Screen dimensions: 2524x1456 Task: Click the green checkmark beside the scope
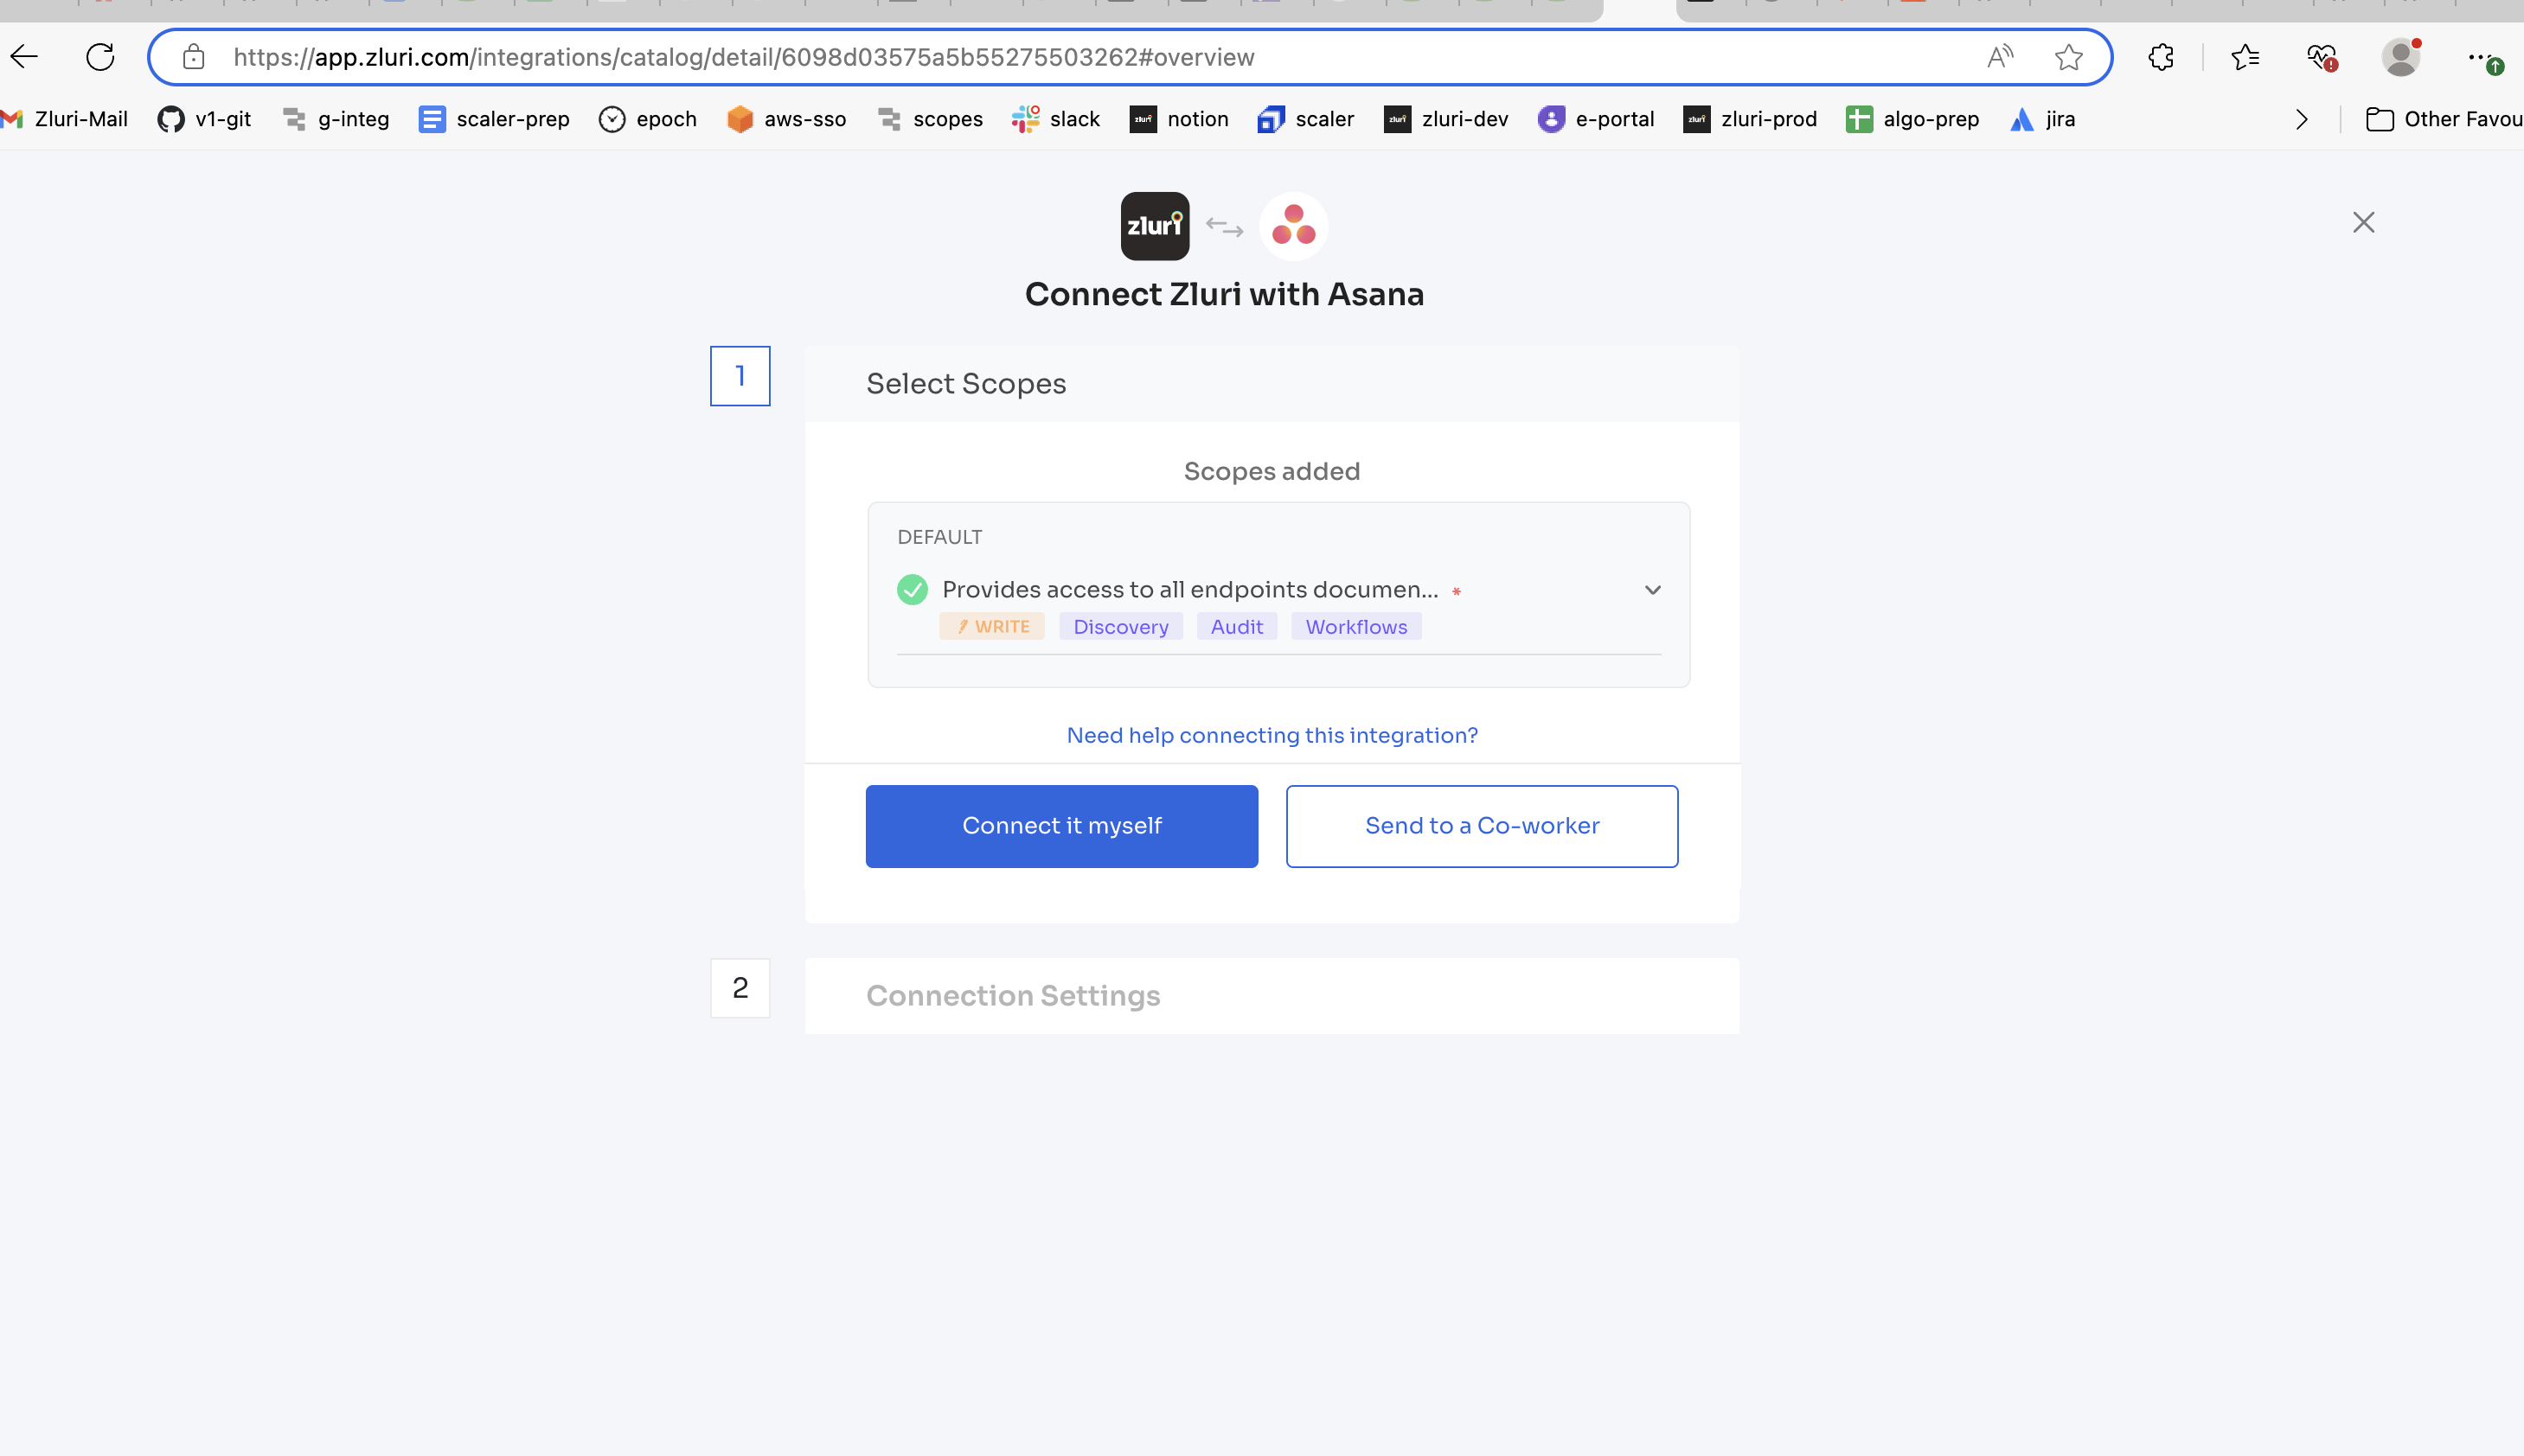coord(913,590)
